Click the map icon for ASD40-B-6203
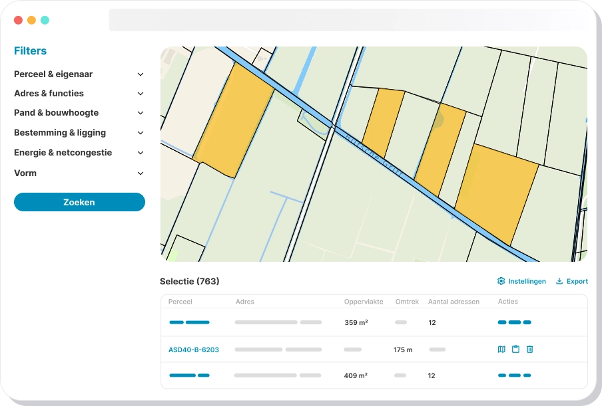 [x=501, y=350]
